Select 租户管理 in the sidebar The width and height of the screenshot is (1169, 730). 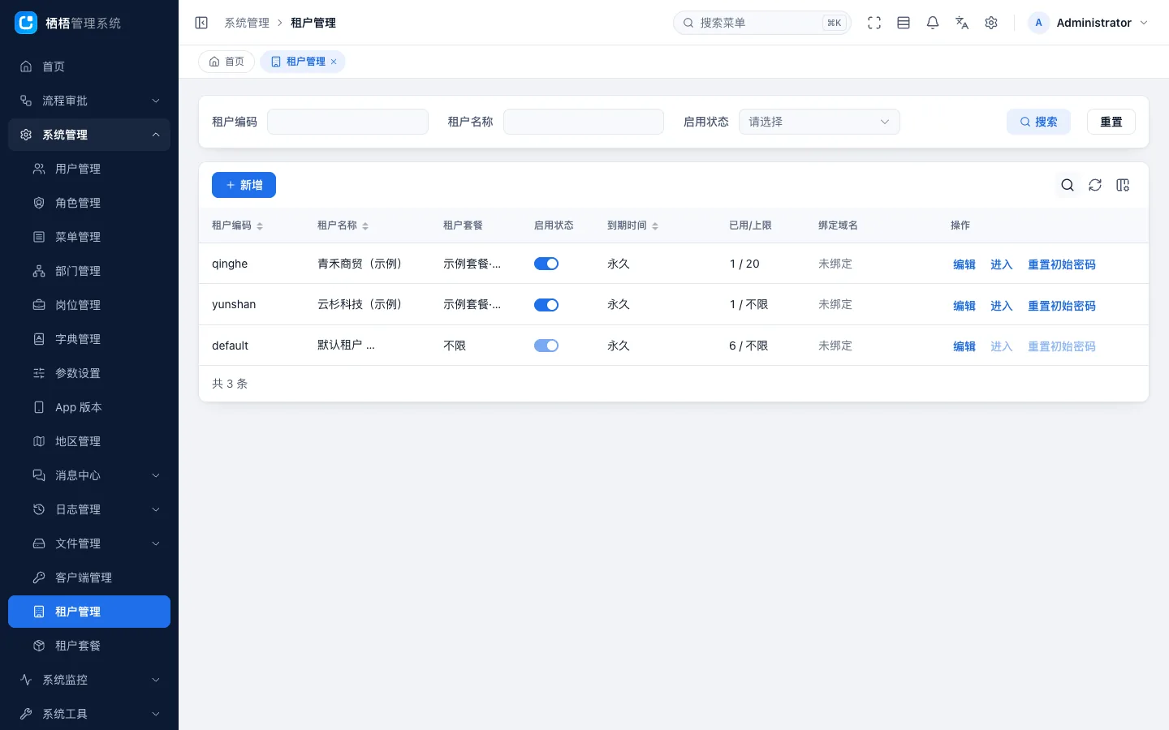89,612
